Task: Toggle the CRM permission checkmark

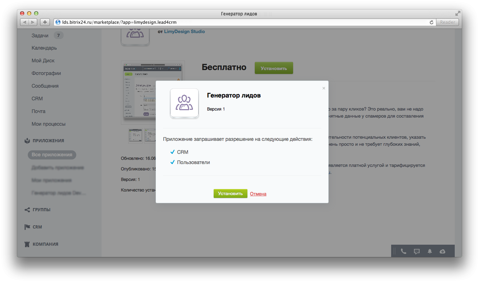Action: click(x=173, y=152)
